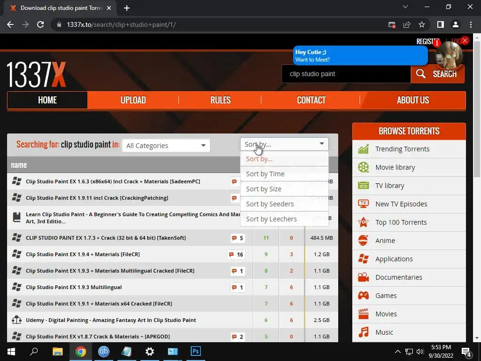
Task: Open File Explorer from the taskbar
Action: pyautogui.click(x=57, y=351)
